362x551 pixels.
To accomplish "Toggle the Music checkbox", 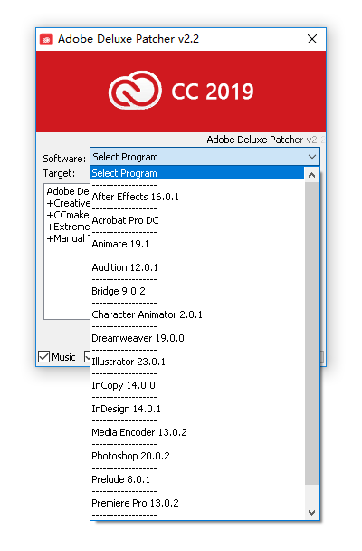I will pos(43,357).
